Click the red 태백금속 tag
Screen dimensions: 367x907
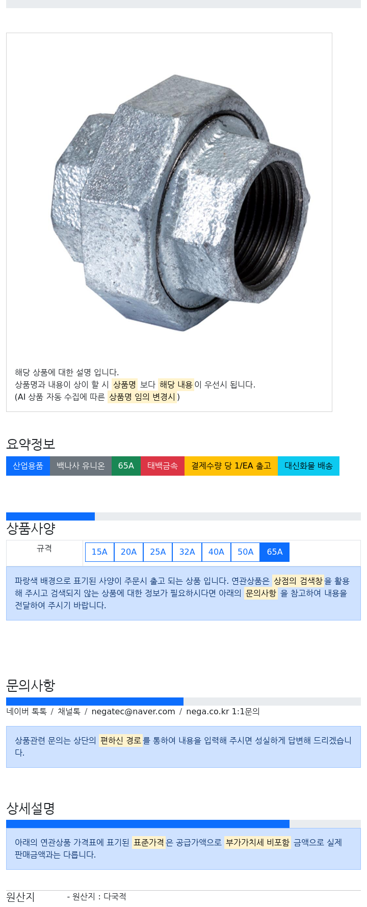pyautogui.click(x=163, y=466)
